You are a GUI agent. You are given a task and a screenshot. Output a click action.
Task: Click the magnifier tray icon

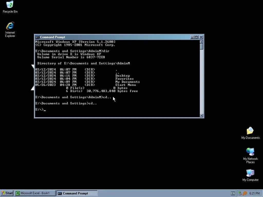pos(245,193)
